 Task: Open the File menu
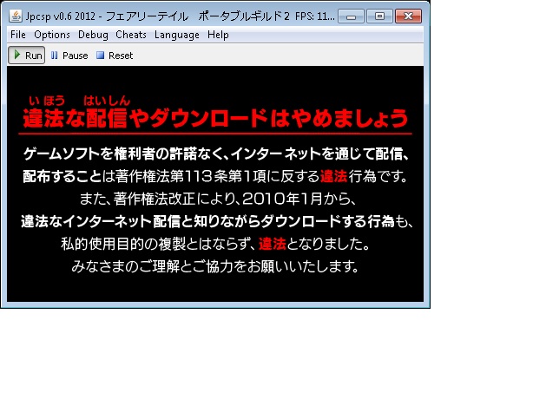click(x=18, y=35)
